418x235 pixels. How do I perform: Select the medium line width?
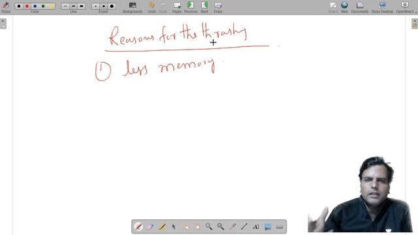[73, 6]
